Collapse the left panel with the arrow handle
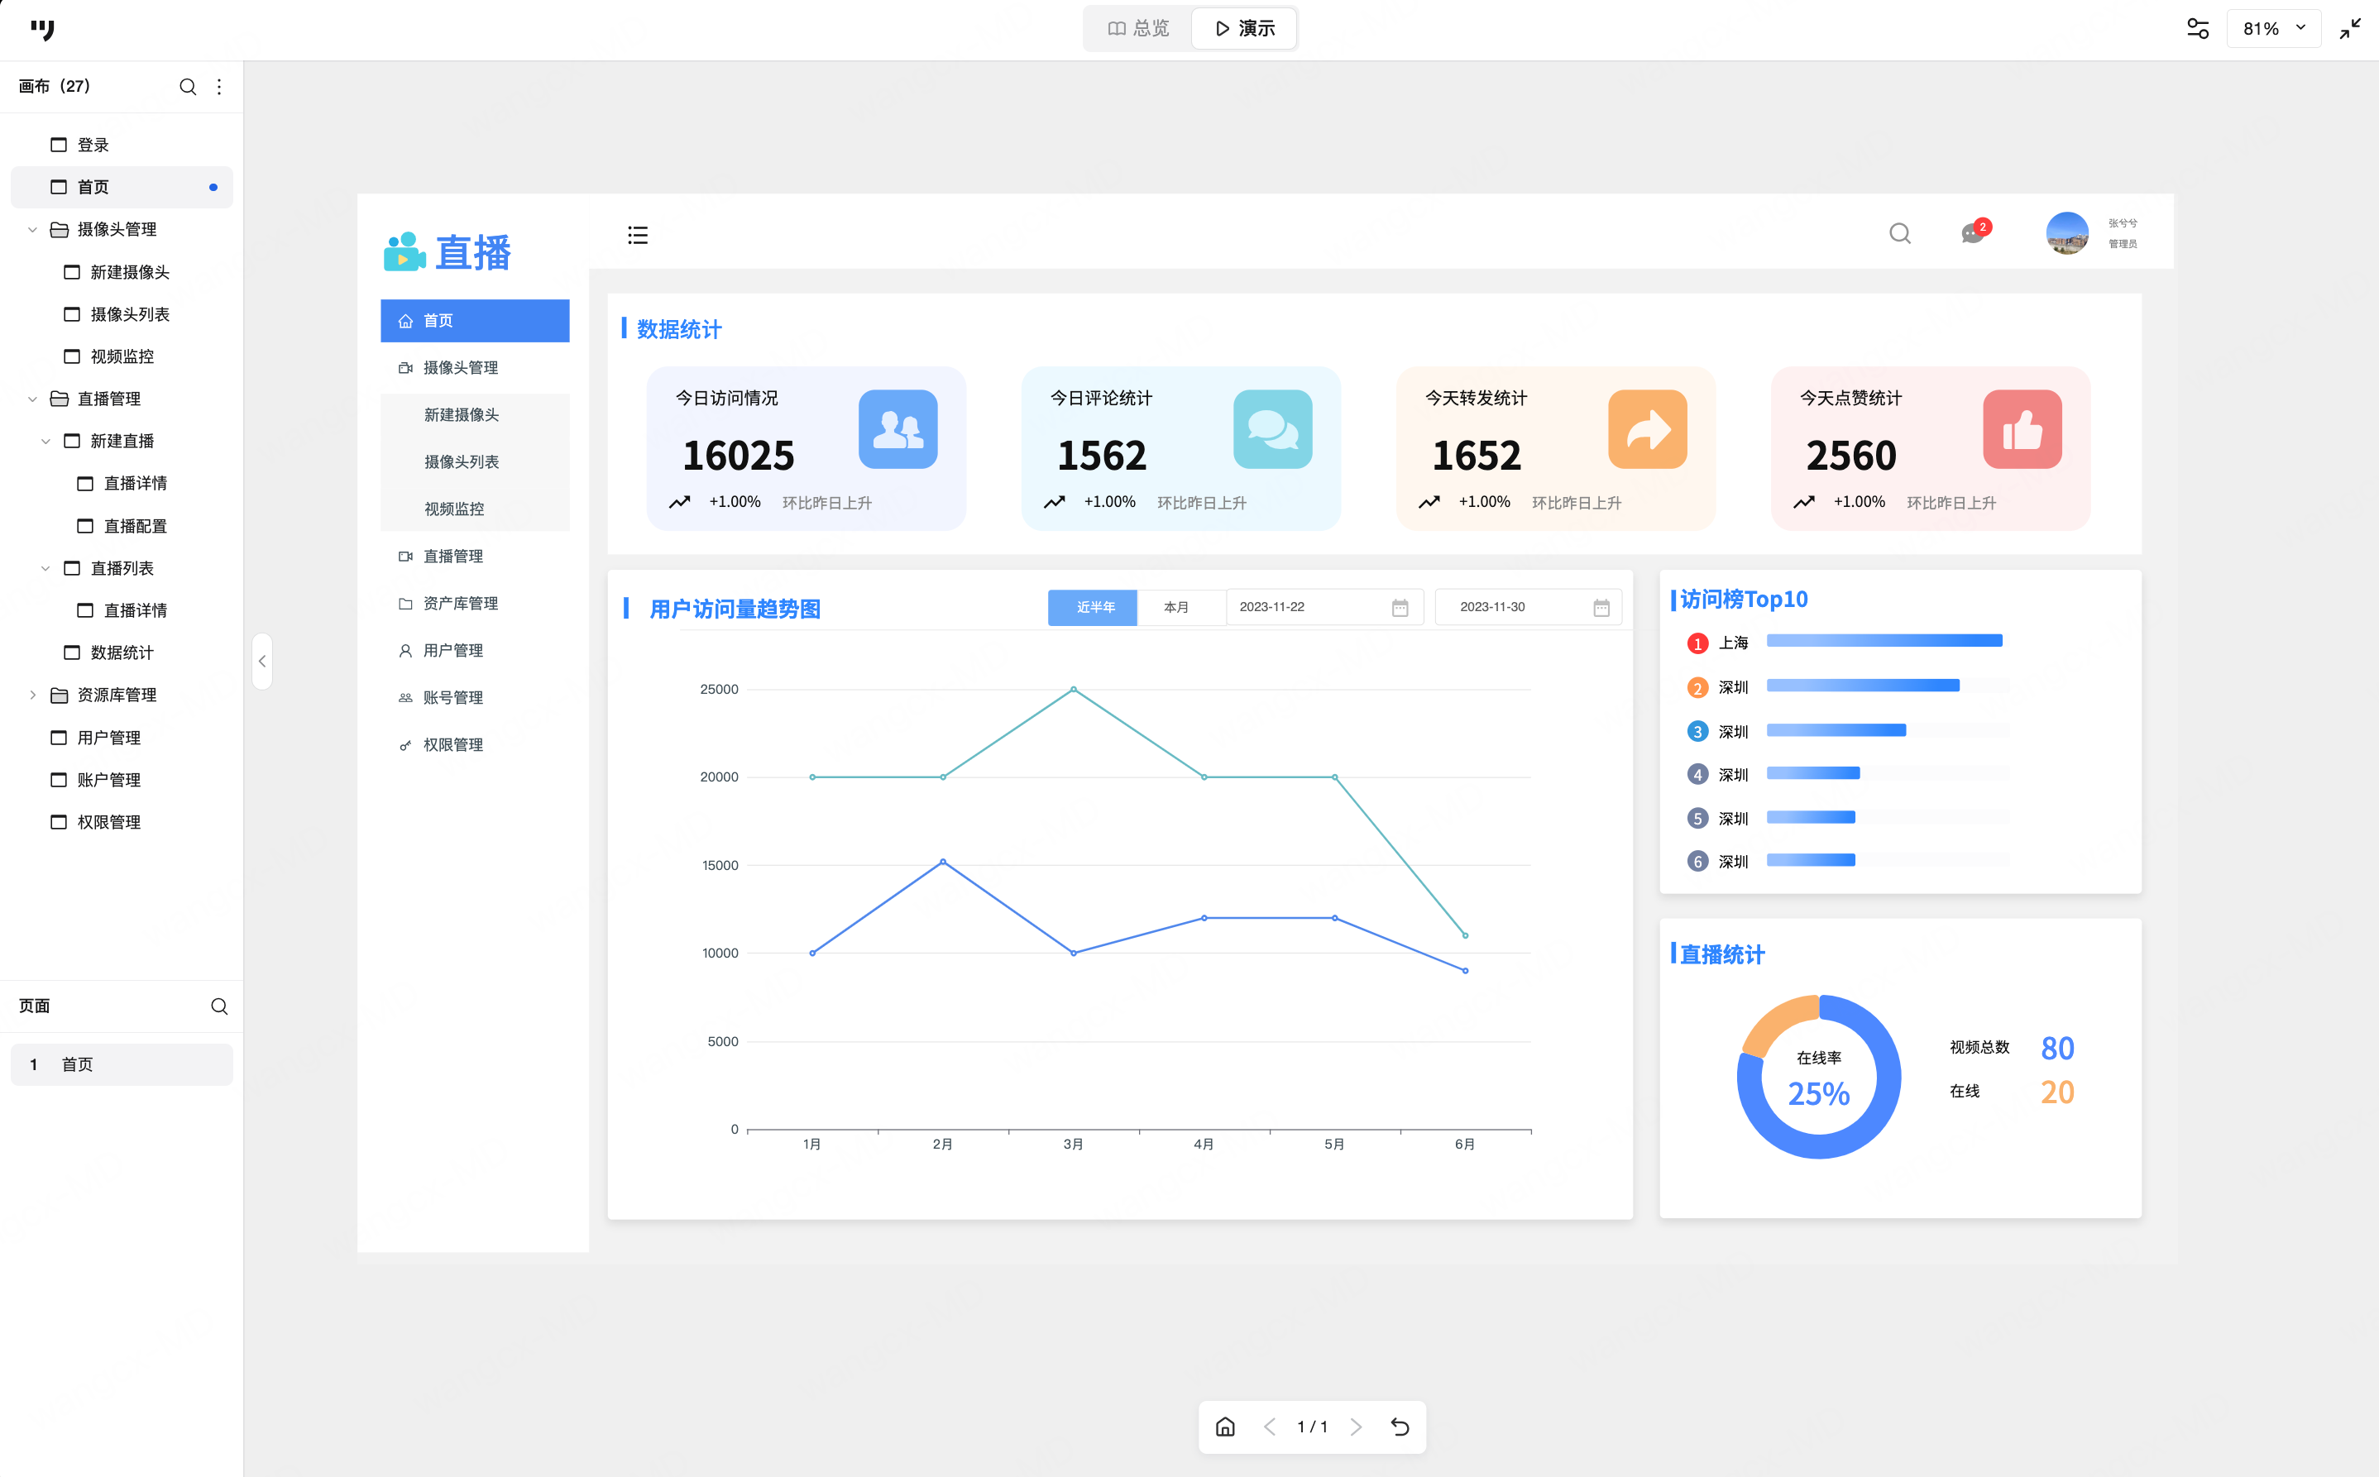This screenshot has height=1477, width=2379. (x=262, y=662)
